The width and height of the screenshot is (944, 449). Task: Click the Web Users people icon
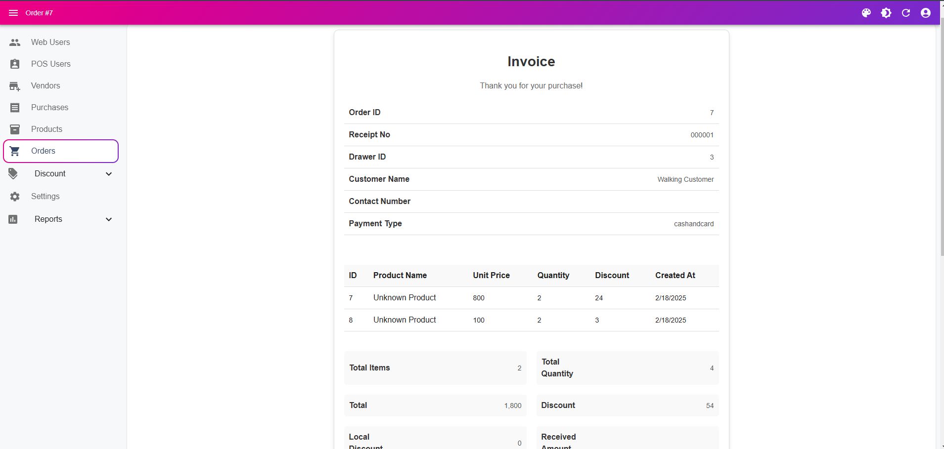[15, 42]
